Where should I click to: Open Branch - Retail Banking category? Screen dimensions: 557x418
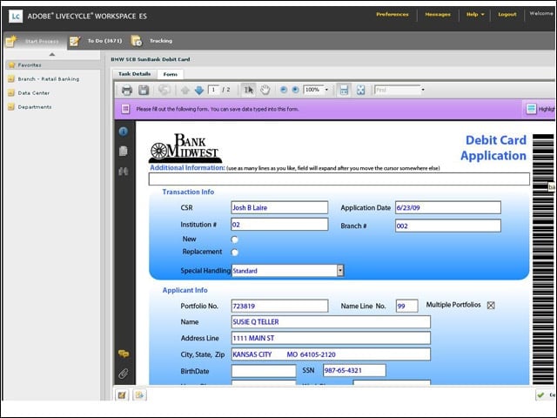(x=44, y=79)
